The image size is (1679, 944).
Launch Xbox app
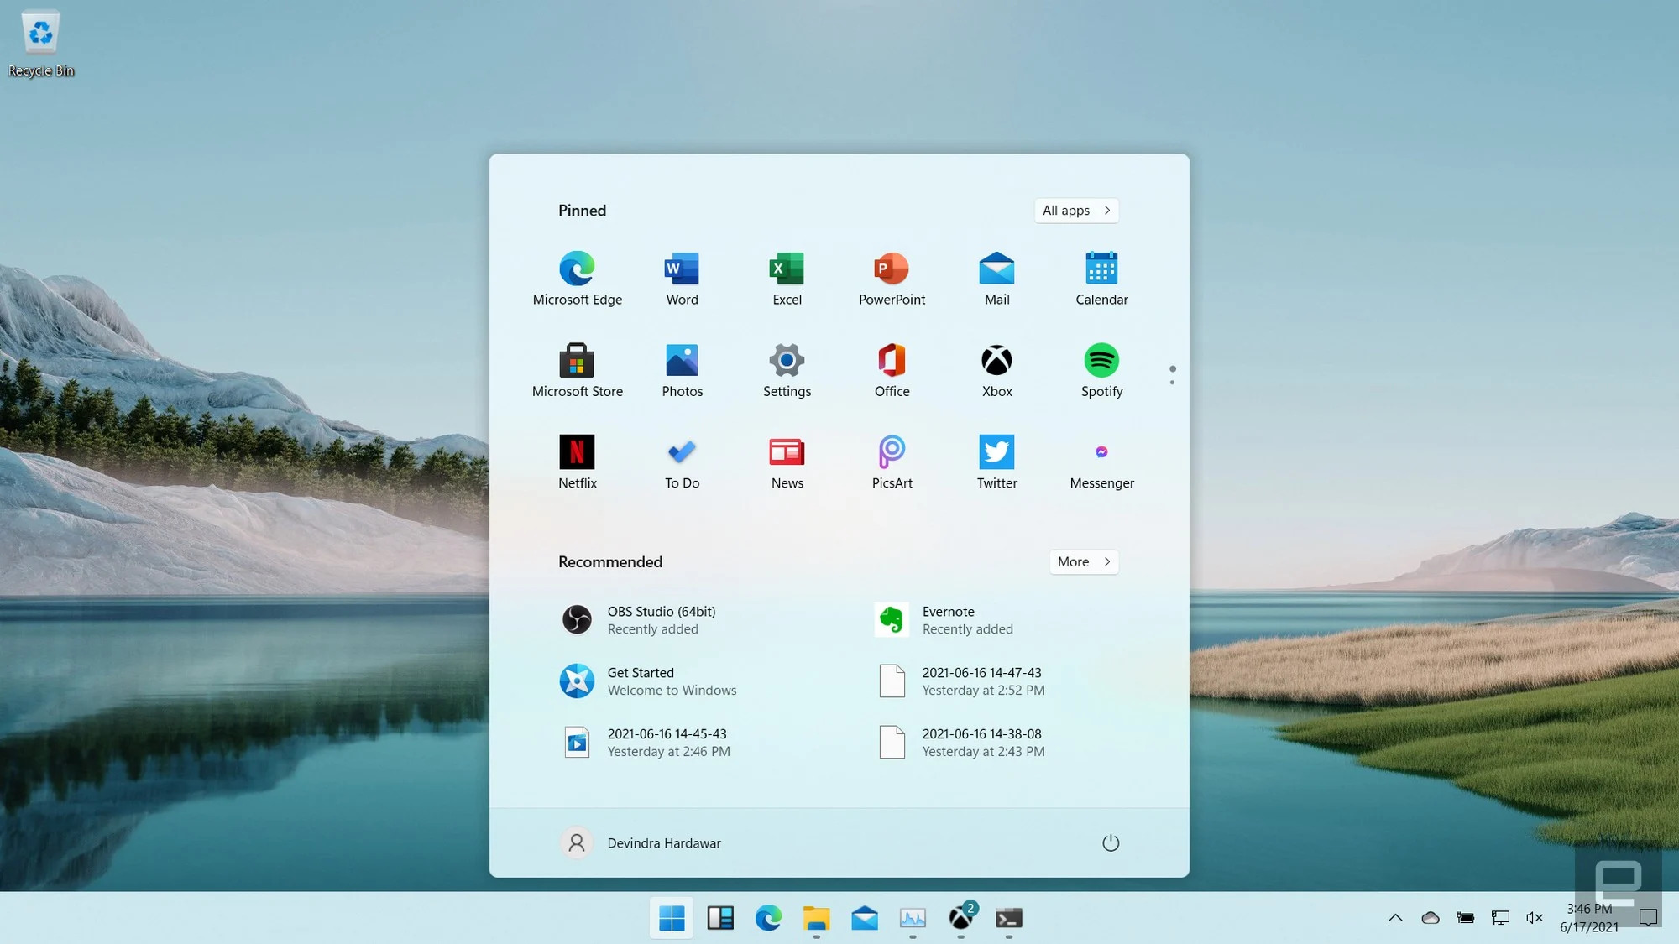[996, 368]
